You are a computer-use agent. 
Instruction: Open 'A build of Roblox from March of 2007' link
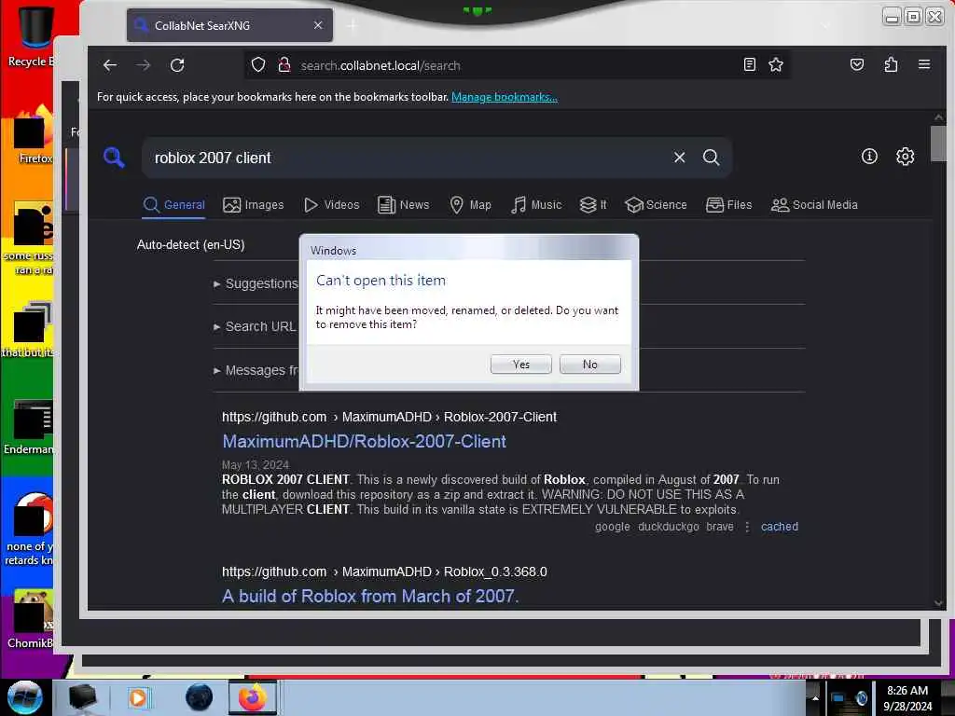pos(370,596)
